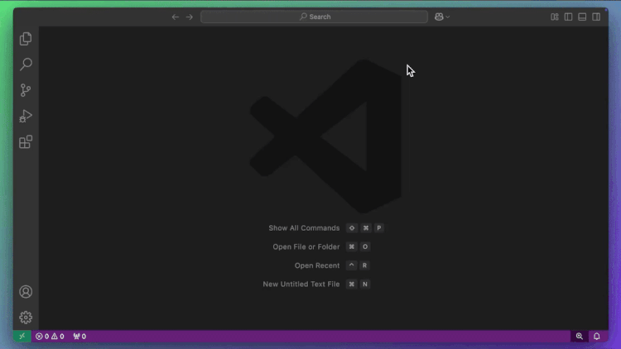Open the errors count in the status bar
Image resolution: width=621 pixels, height=349 pixels.
click(42, 337)
